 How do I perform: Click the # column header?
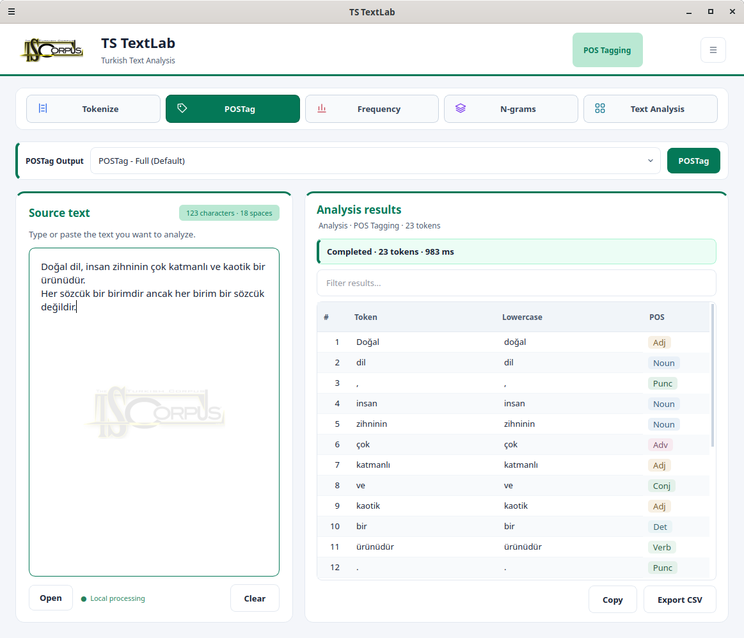point(326,317)
